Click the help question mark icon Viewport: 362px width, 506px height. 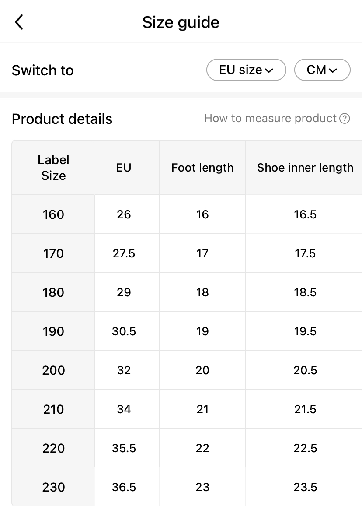345,119
